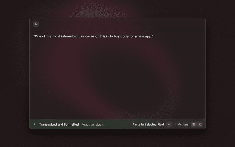Click the Transcribed and Formatted status label

click(x=59, y=125)
